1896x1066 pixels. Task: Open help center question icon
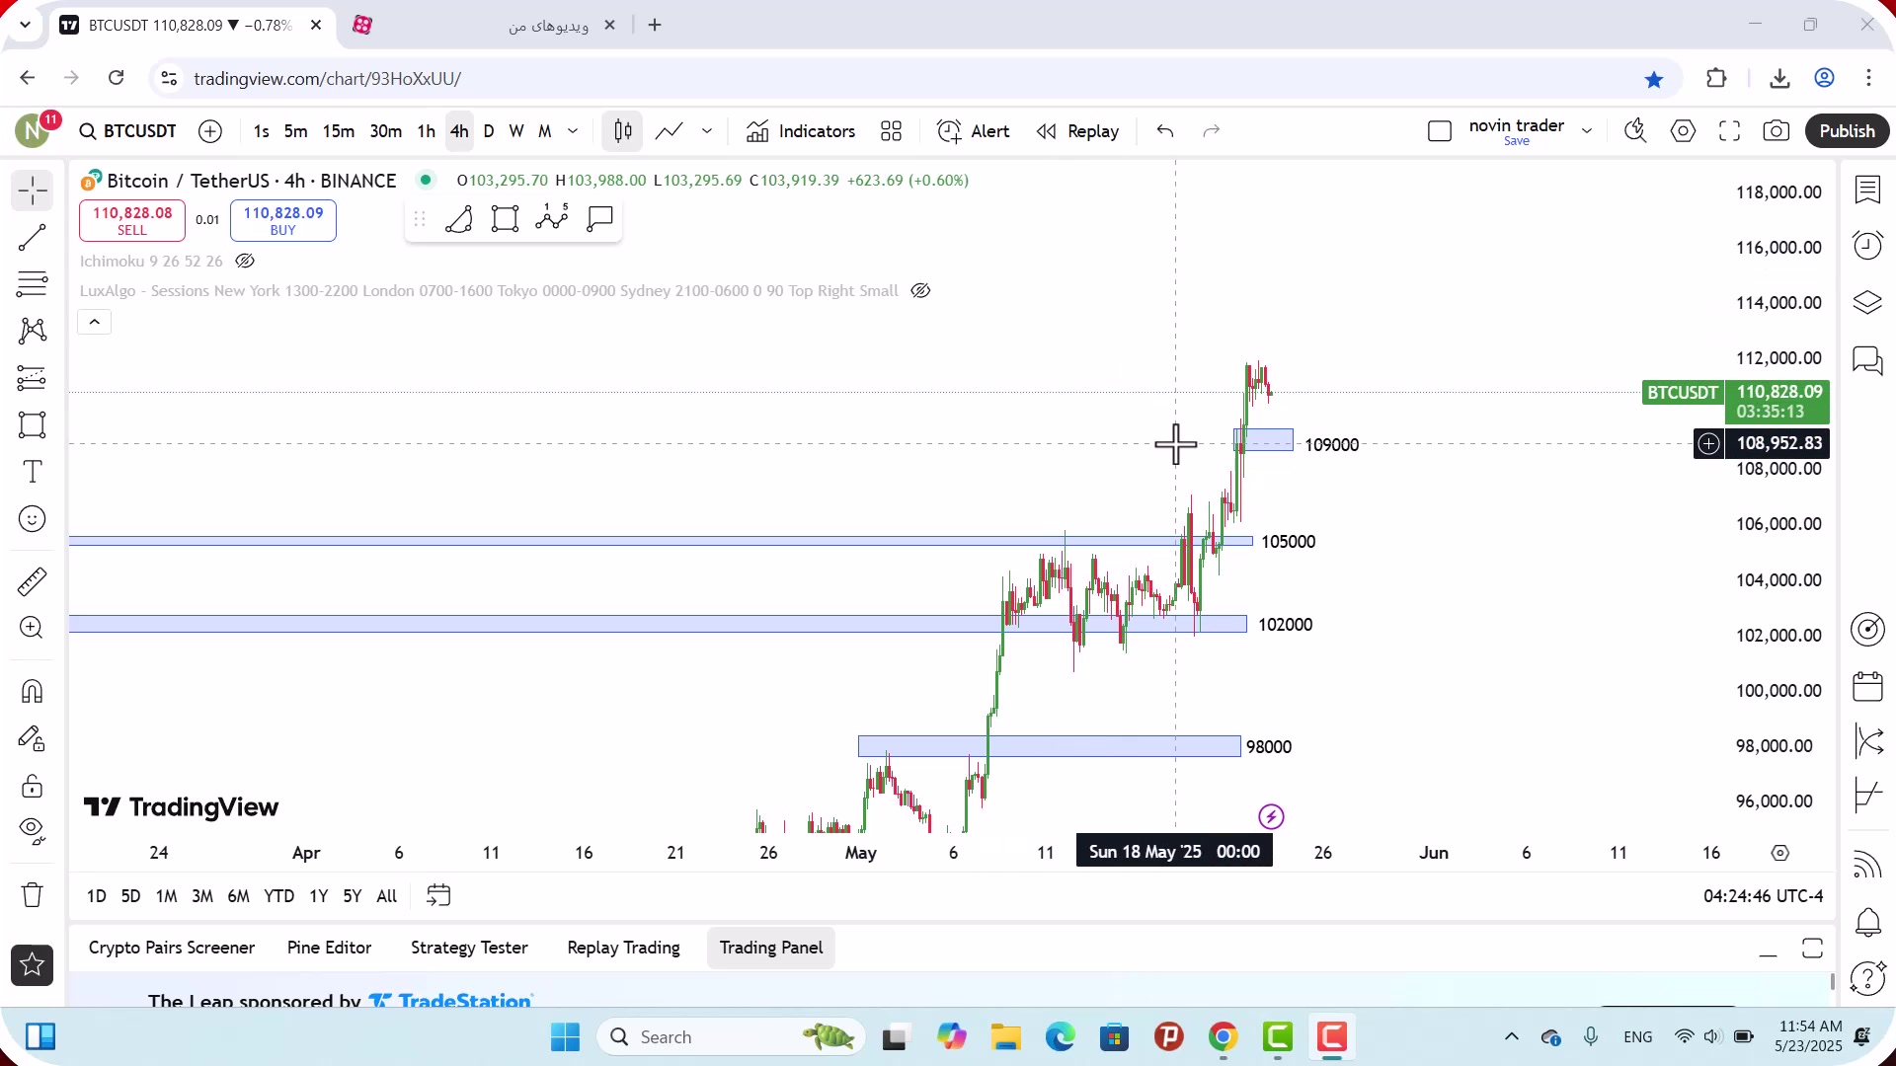coord(1867,978)
